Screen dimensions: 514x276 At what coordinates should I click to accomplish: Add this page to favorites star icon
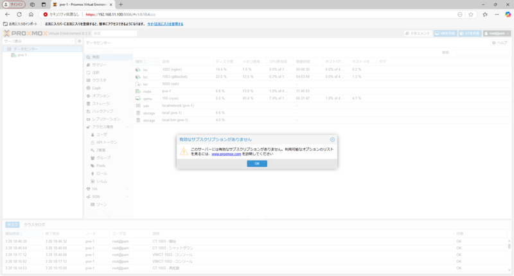click(x=471, y=14)
